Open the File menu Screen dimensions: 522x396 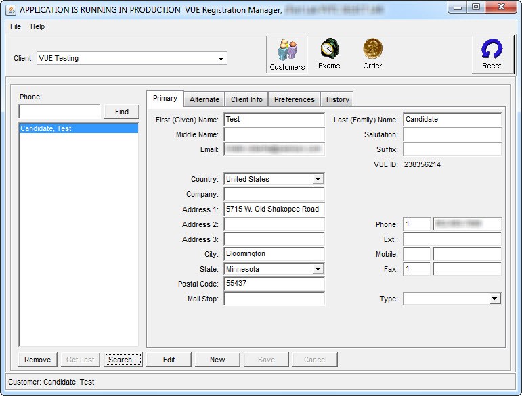click(16, 26)
